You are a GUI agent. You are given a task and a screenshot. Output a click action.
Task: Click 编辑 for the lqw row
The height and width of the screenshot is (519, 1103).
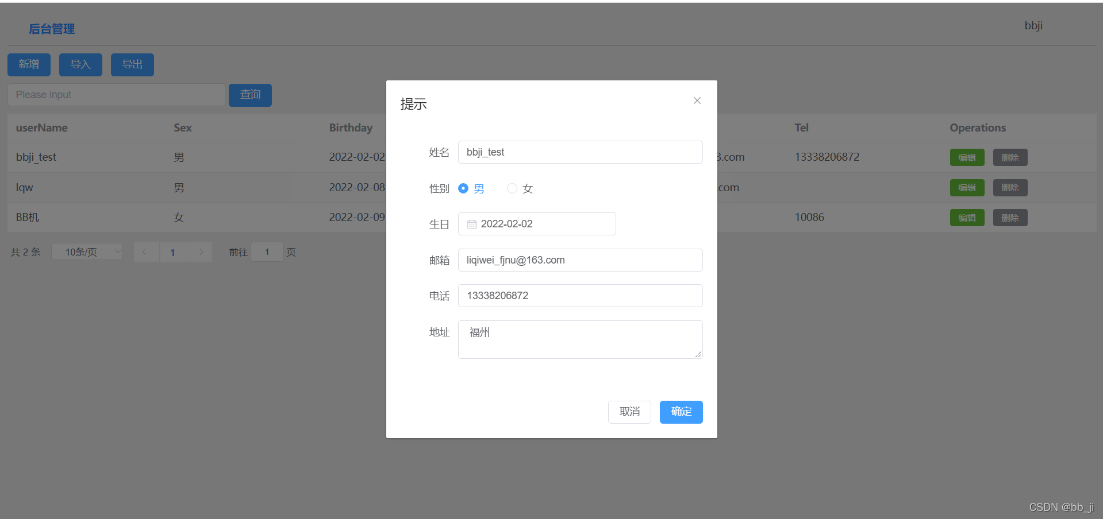point(967,188)
